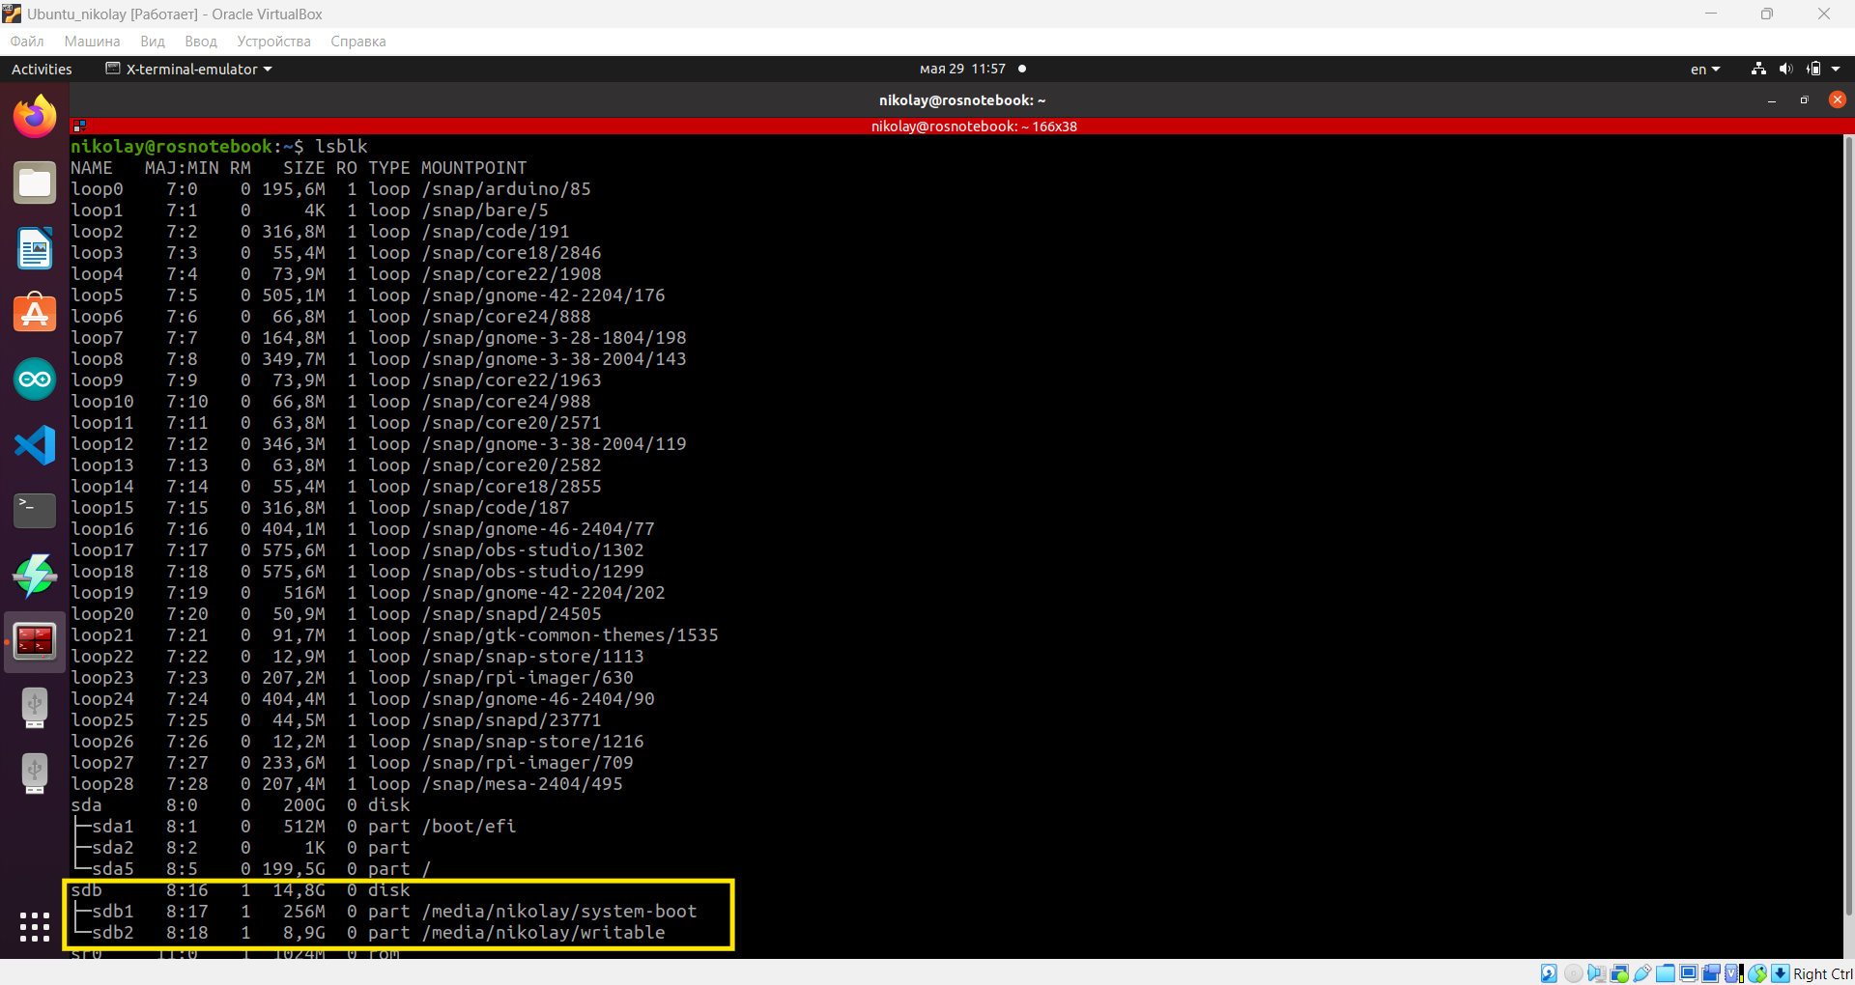Click the Activities button
This screenshot has height=985, width=1855.
[x=42, y=69]
